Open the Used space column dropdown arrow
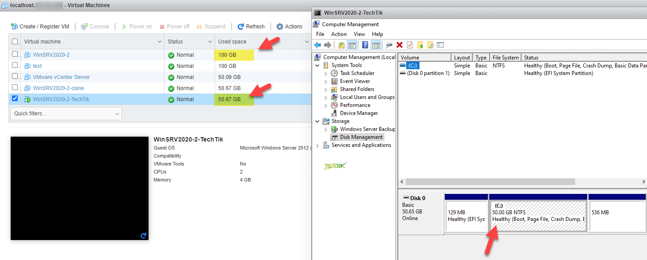 306,42
